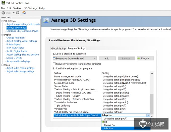Select Texture filtering - Negative LOD bias row

102,93
